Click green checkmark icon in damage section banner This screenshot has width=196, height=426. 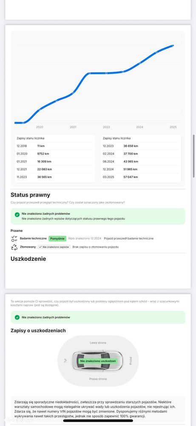(17, 317)
